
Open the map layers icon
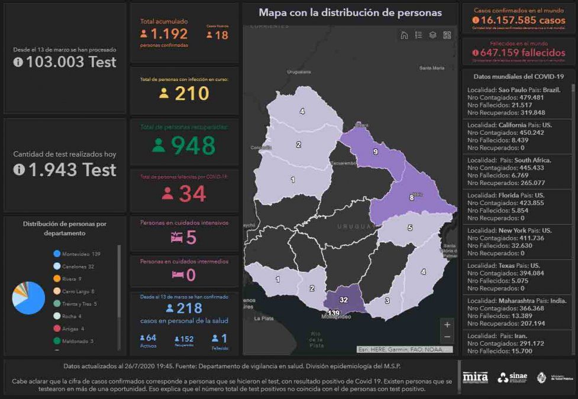[x=432, y=35]
